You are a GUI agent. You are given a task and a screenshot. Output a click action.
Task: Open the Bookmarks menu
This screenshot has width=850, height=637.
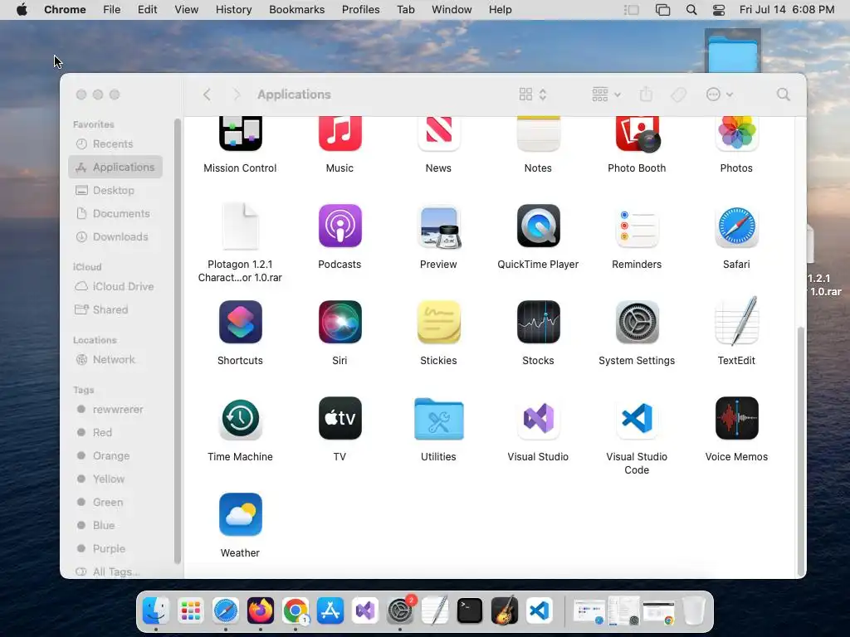[x=297, y=10]
